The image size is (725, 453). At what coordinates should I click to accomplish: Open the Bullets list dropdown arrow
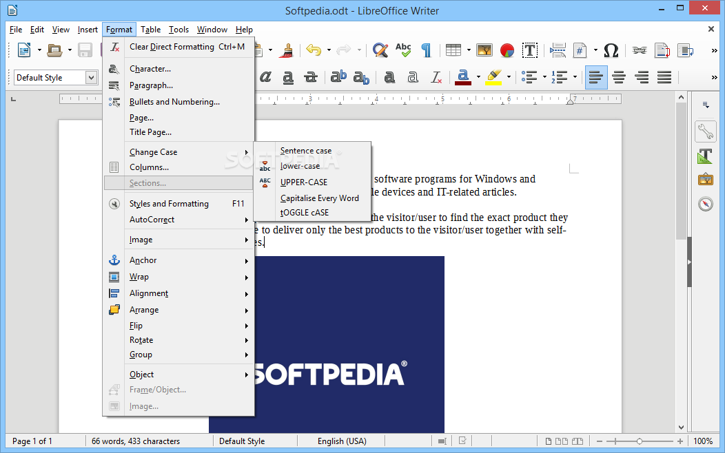544,77
